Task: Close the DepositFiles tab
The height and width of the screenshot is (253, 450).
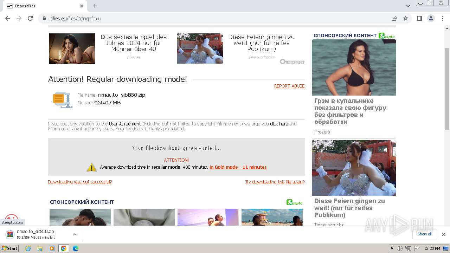Action: click(82, 6)
